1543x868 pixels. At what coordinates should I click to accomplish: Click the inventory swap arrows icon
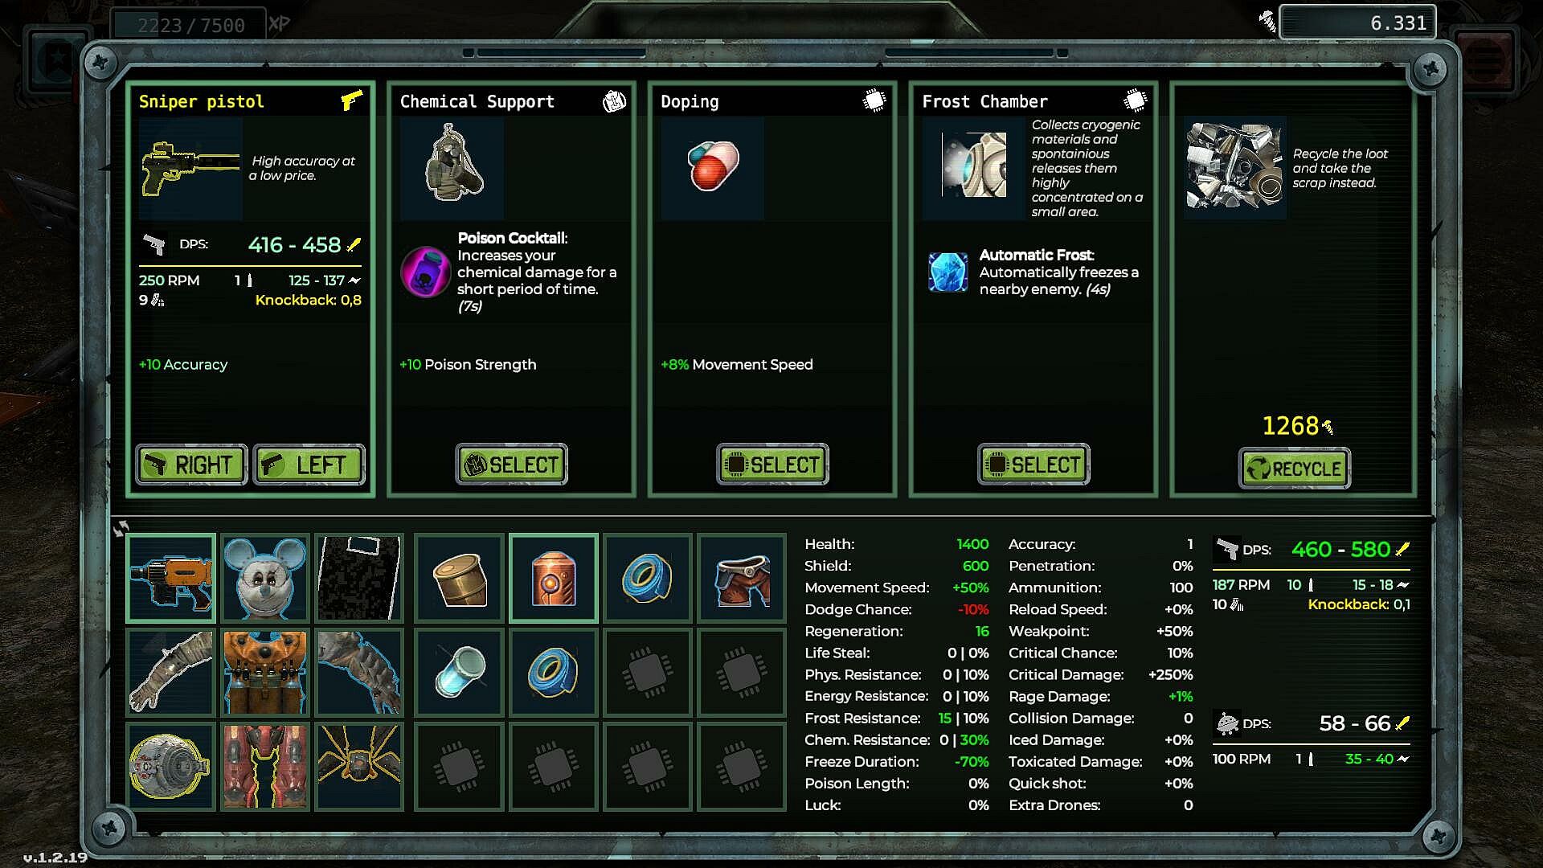(x=121, y=528)
